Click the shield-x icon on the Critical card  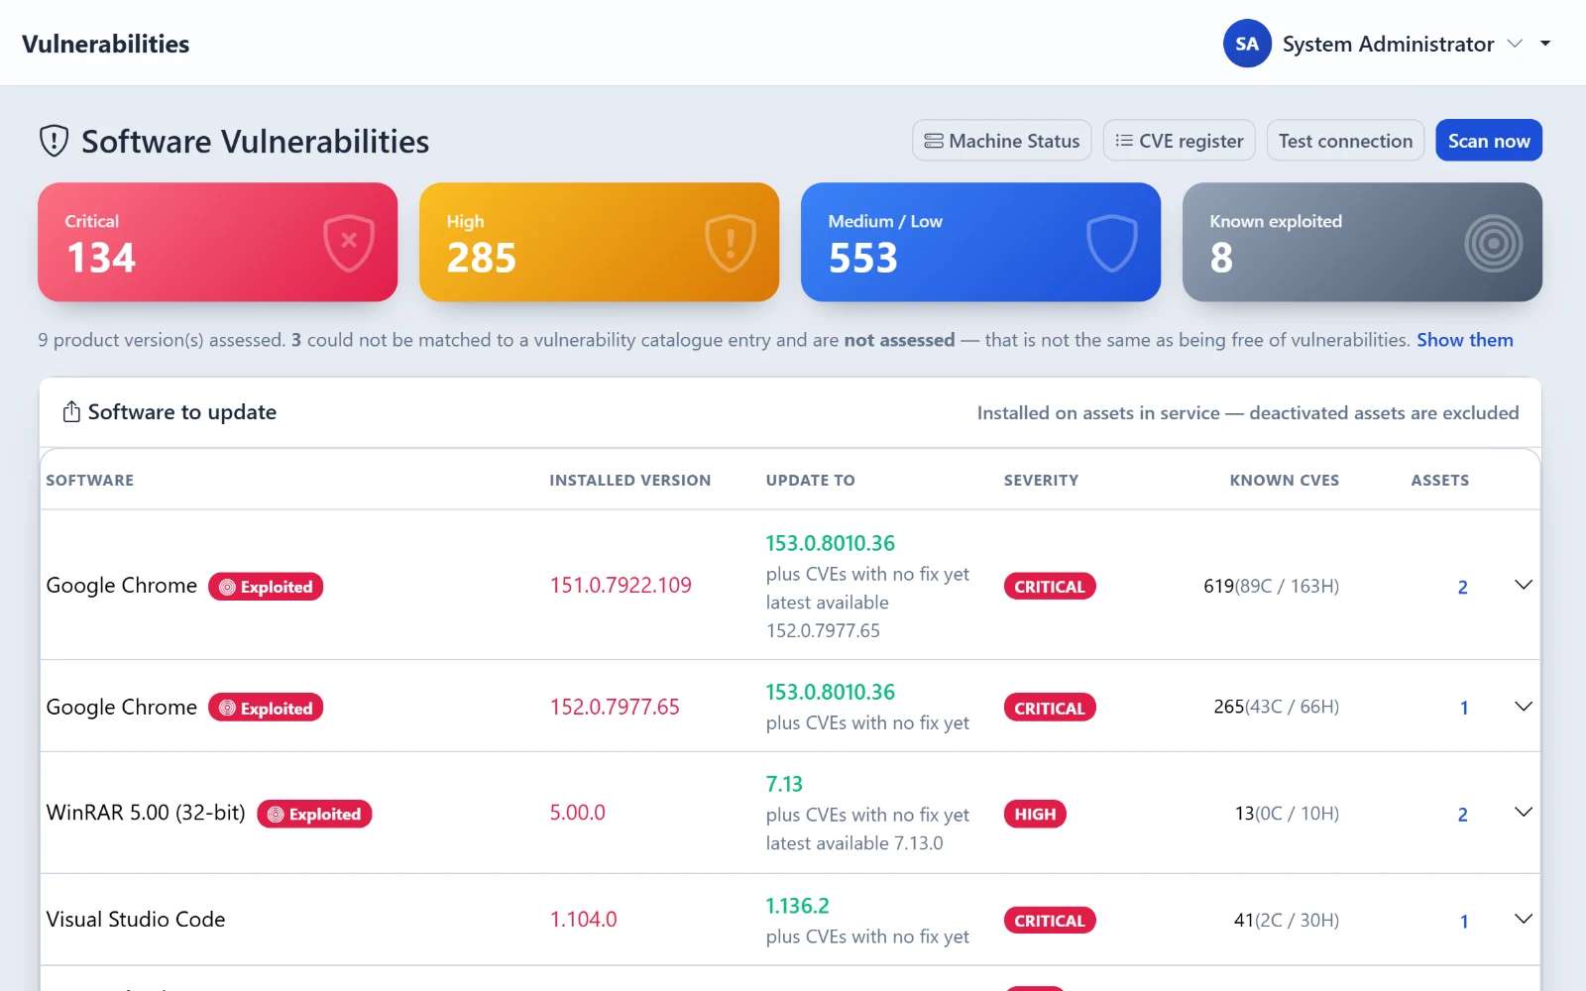coord(349,242)
